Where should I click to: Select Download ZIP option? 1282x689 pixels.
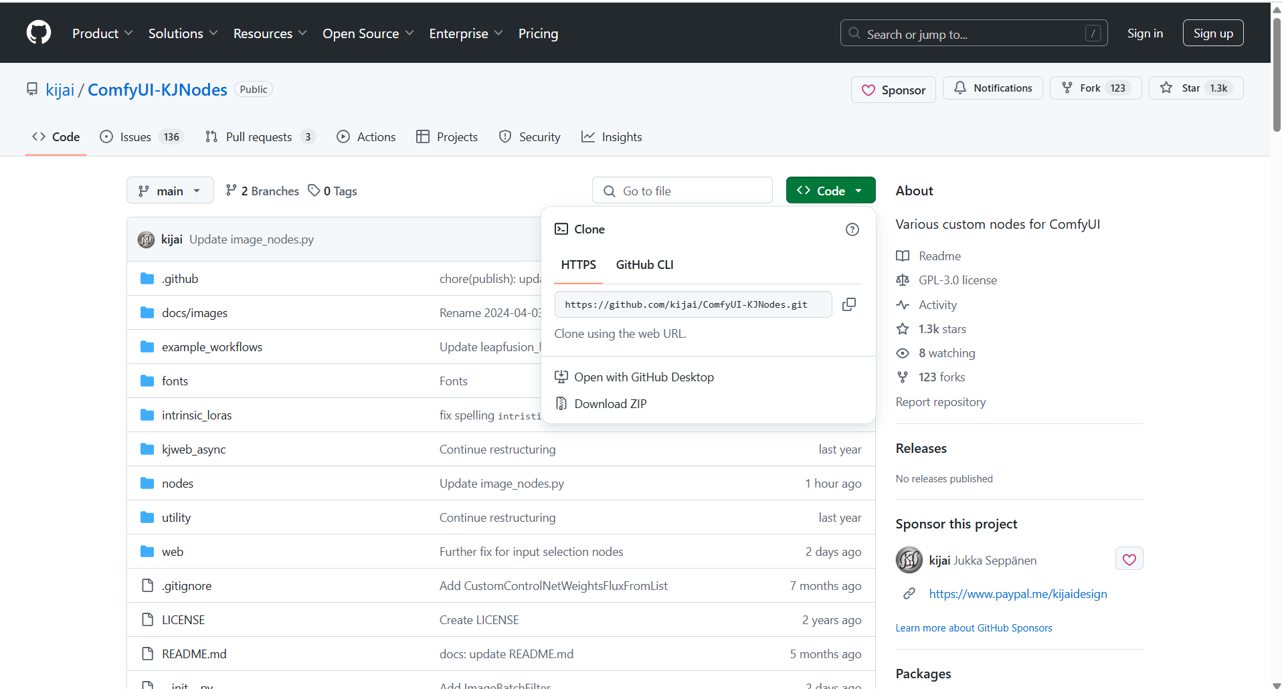(610, 404)
